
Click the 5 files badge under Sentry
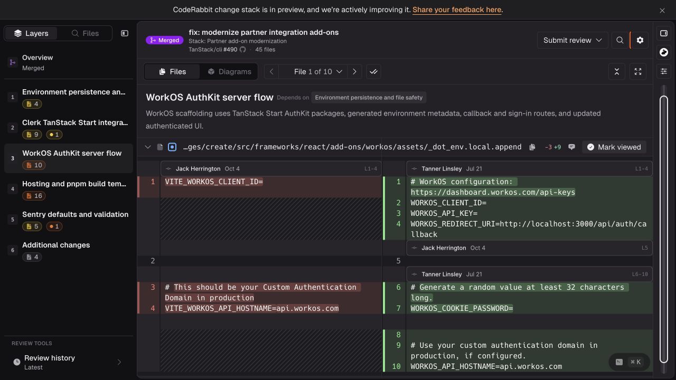[32, 226]
